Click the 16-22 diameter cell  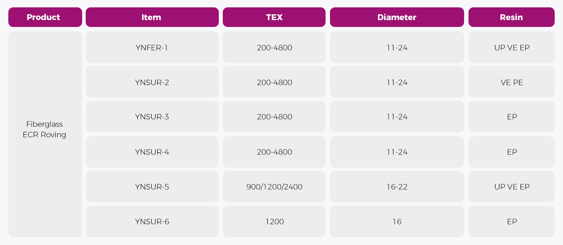pyautogui.click(x=397, y=187)
